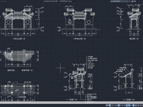Enable the polar tracking status icon

[119, 105]
